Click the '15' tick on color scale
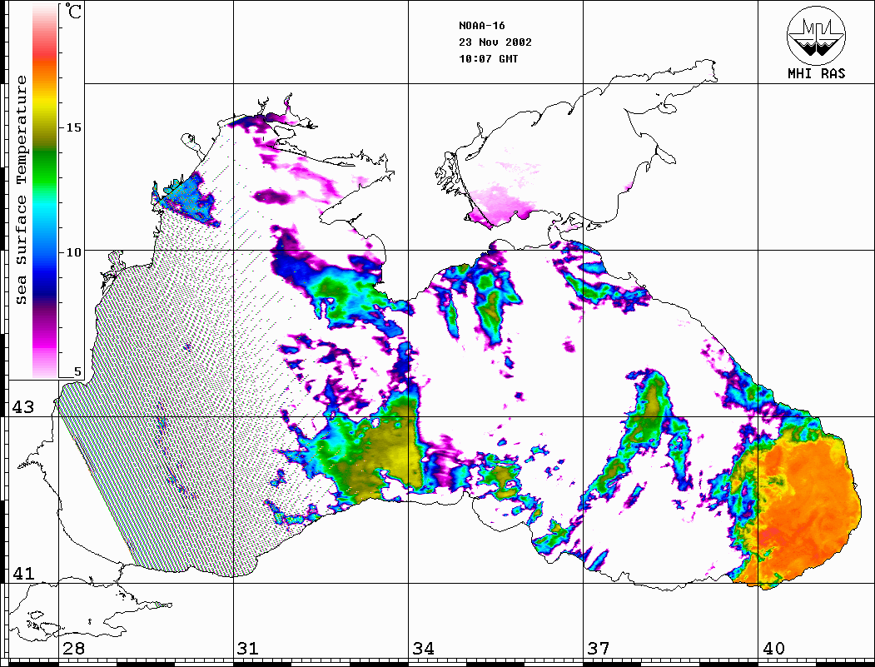 (x=73, y=127)
